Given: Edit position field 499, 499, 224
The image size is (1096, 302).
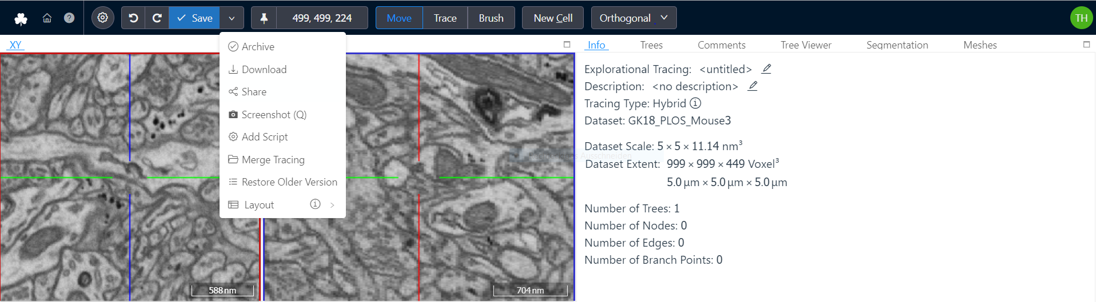Looking at the screenshot, I should (322, 18).
